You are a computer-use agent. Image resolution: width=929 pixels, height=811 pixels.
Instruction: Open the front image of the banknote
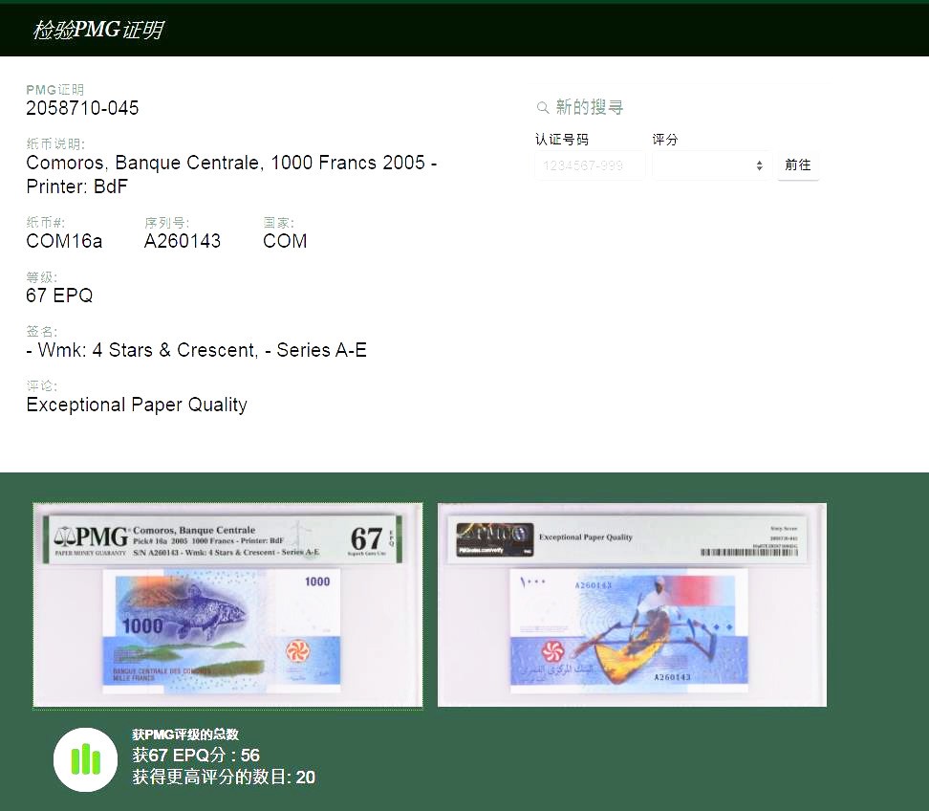tap(228, 605)
